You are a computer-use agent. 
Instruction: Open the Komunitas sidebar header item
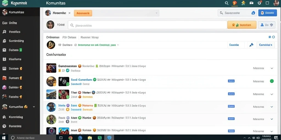point(20,12)
